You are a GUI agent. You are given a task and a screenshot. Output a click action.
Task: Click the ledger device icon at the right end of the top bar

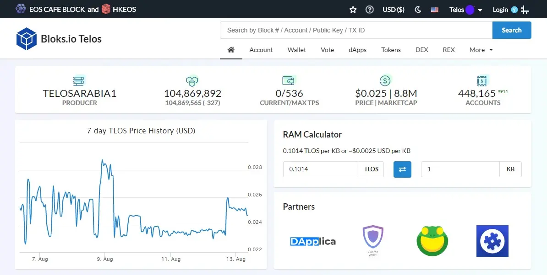(525, 10)
